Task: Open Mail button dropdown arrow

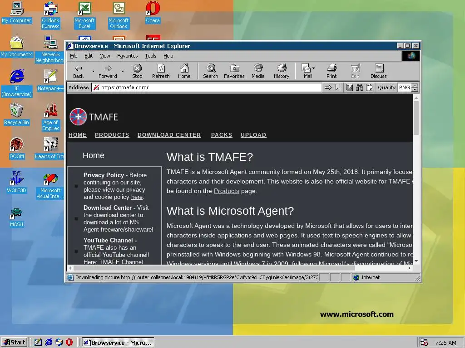Action: pos(313,68)
